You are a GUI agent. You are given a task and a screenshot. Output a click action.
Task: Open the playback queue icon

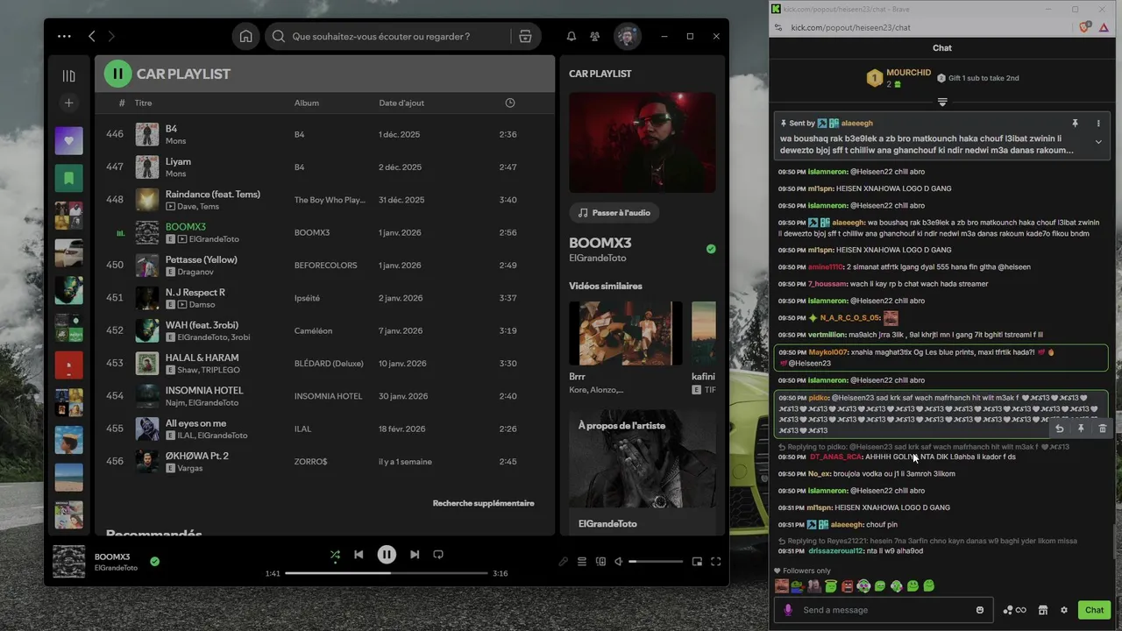tap(582, 562)
